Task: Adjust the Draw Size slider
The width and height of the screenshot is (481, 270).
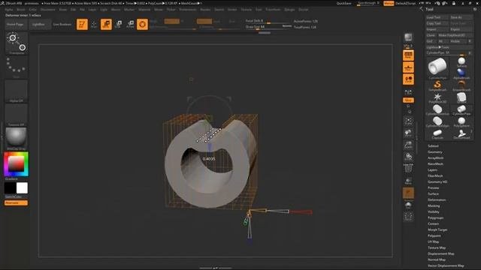Action: point(268,27)
